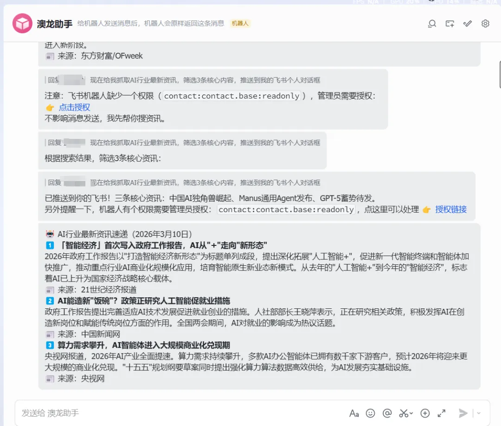Open the plus attachments menu
Image resolution: width=501 pixels, height=426 pixels.
(x=425, y=413)
